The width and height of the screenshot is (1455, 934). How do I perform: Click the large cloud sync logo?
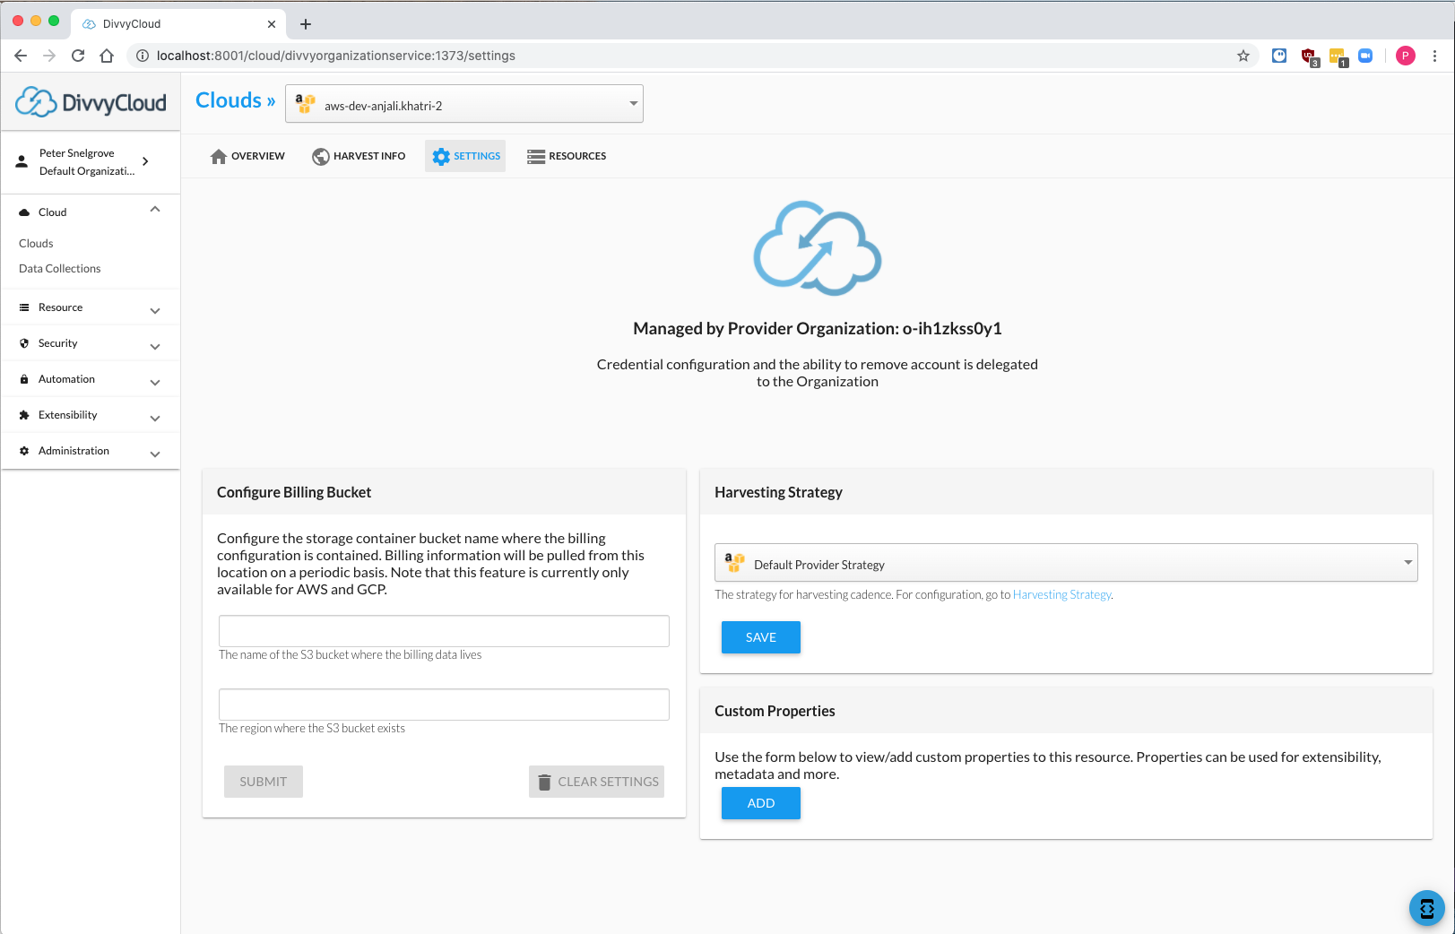[x=818, y=248]
